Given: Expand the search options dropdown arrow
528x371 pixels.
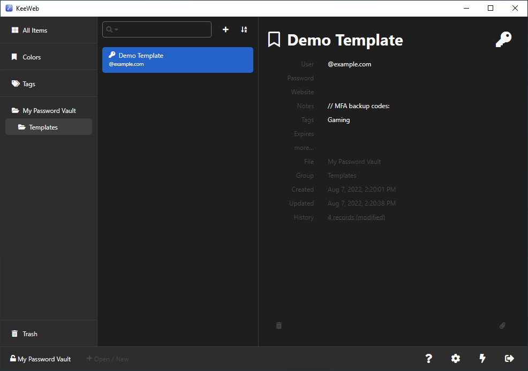Looking at the screenshot, I should pos(117,29).
